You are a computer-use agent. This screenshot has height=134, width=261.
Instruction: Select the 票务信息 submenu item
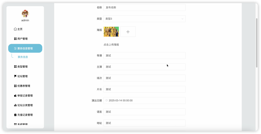pos(23,57)
